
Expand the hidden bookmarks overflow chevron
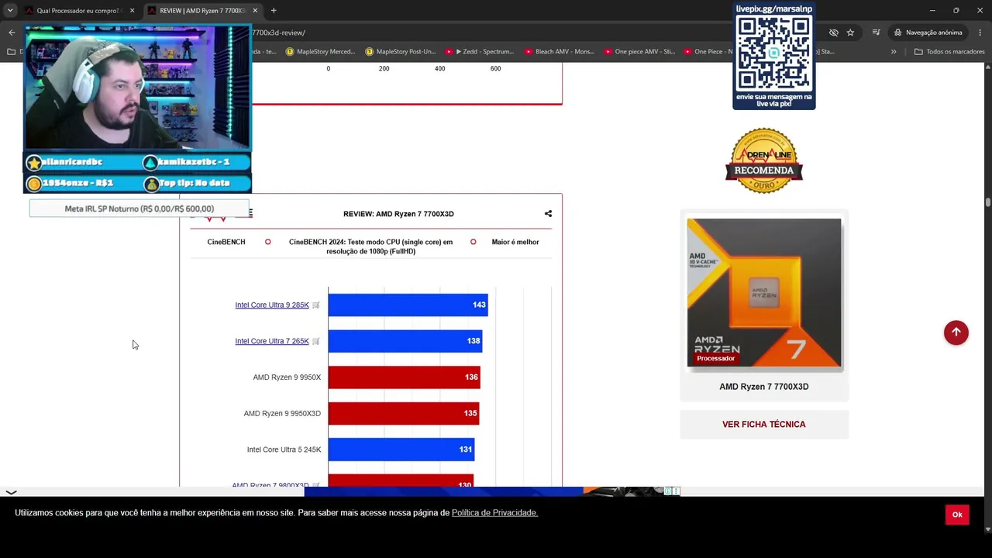pos(894,52)
